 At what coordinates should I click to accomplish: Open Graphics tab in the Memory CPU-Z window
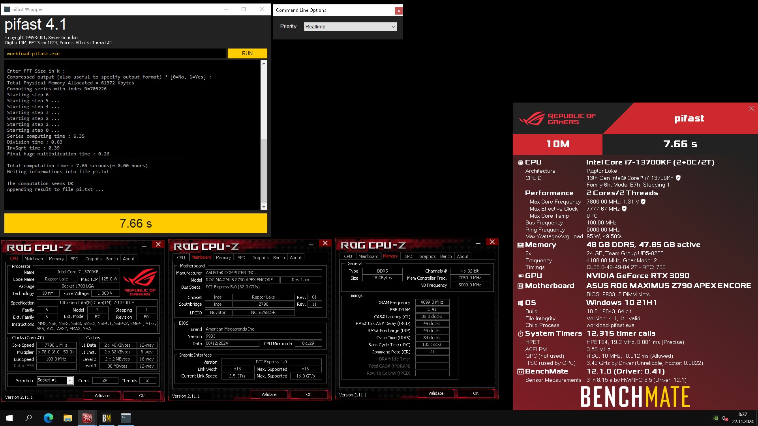pos(428,256)
